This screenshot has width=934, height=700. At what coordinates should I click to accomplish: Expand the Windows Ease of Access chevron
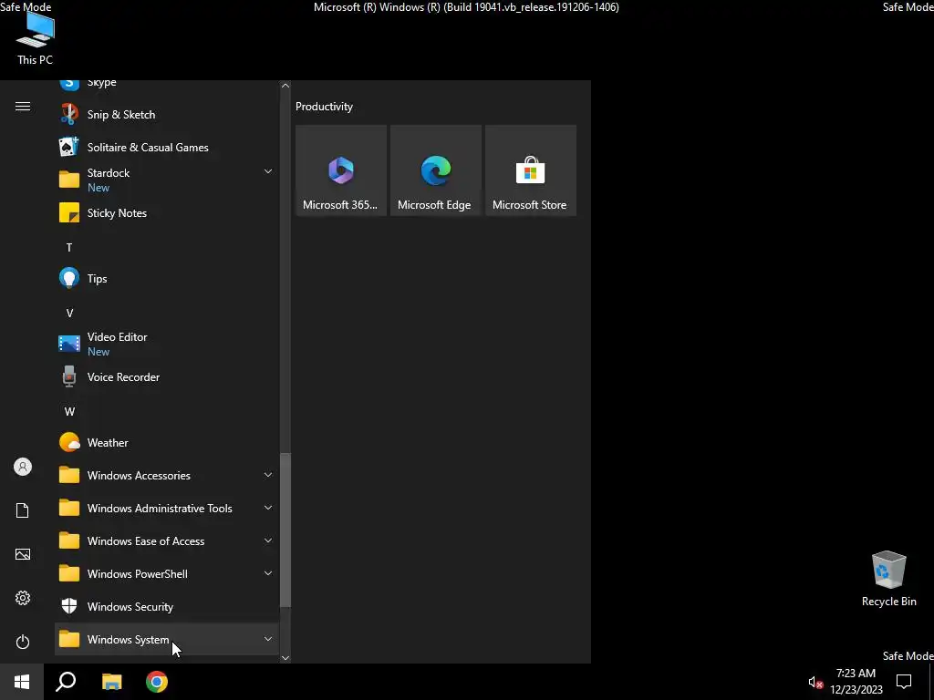coord(268,540)
